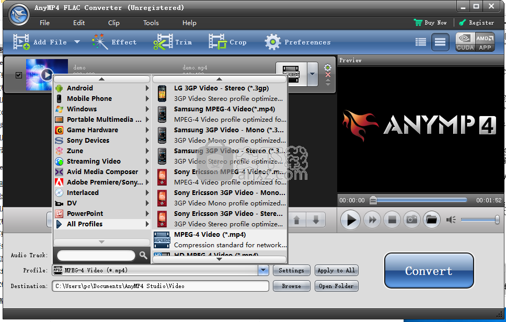
Task: Choose Samsung MPEG-4 Video profile
Action: click(x=220, y=114)
